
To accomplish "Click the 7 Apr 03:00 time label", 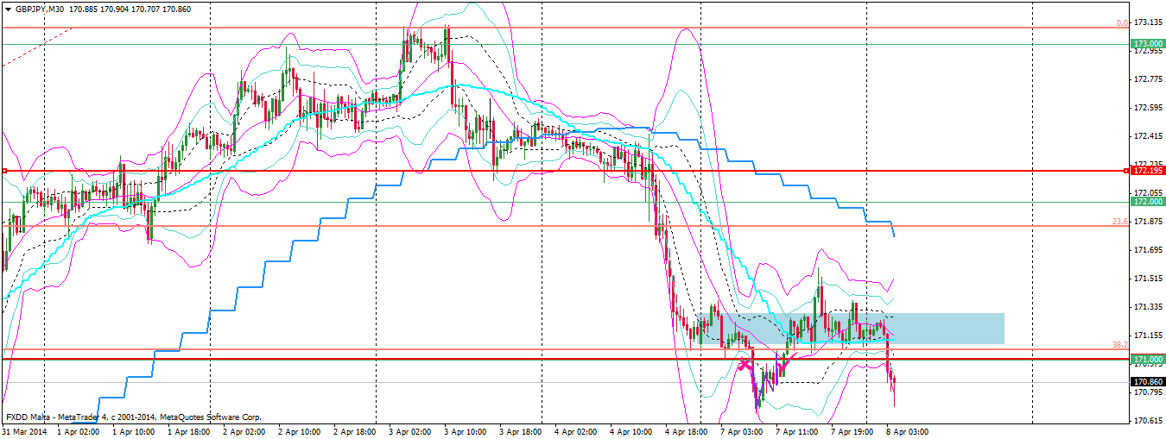I will pyautogui.click(x=742, y=430).
